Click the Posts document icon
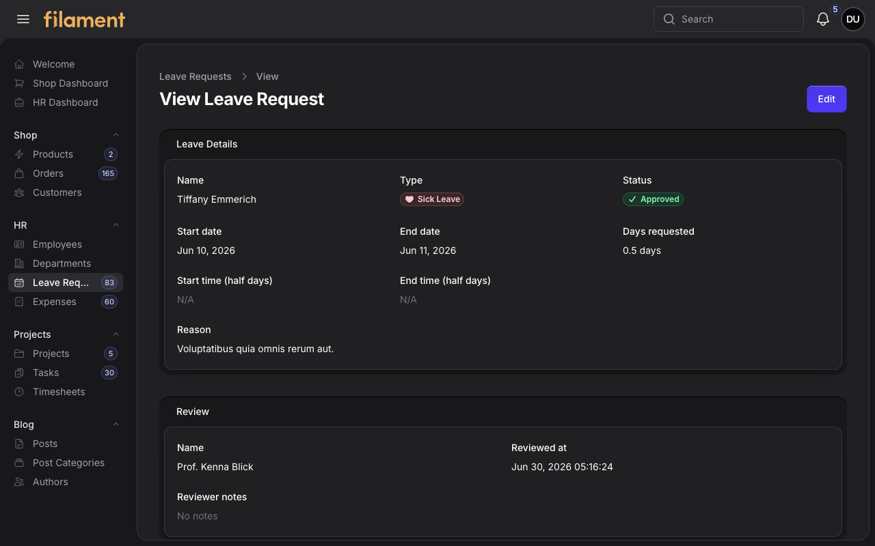 (19, 444)
